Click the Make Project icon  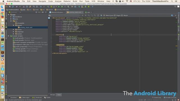point(48,7)
